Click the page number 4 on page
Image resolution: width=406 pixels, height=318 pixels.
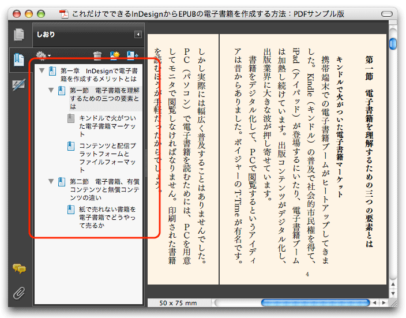point(307,274)
